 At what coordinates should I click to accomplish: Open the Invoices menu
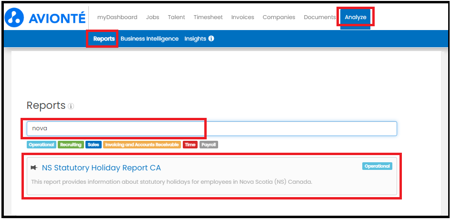click(x=243, y=17)
